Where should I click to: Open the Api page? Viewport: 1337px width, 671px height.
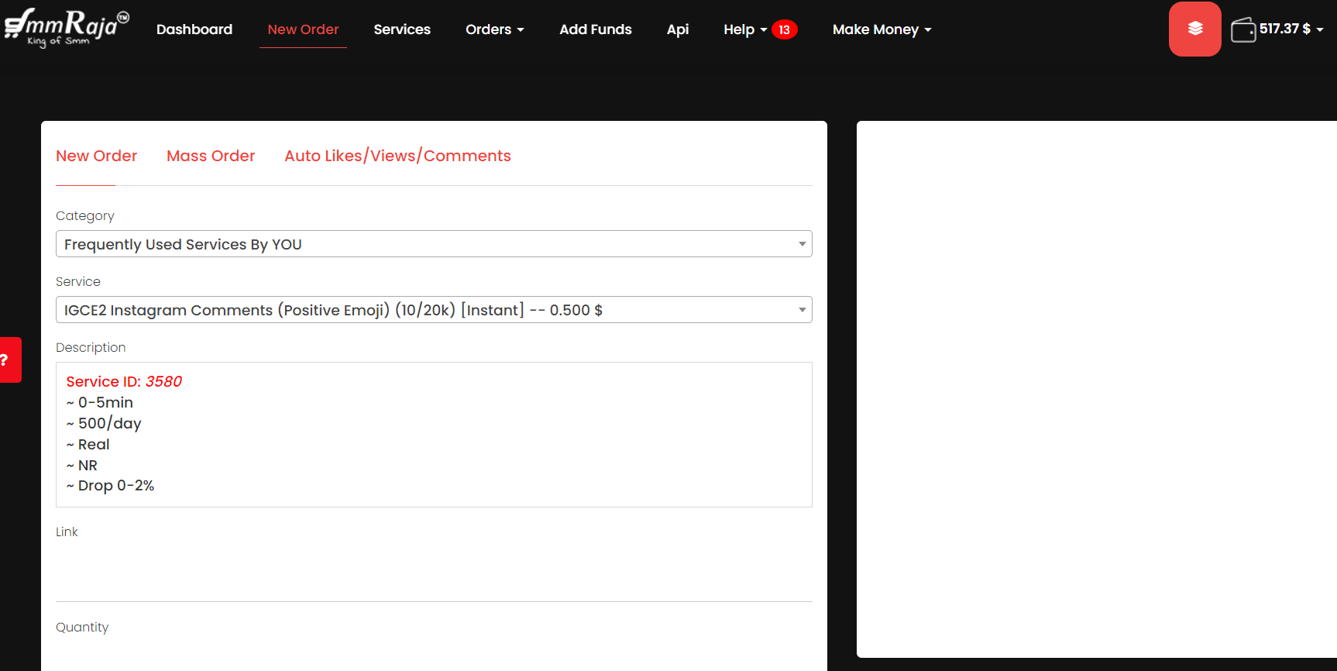point(677,29)
